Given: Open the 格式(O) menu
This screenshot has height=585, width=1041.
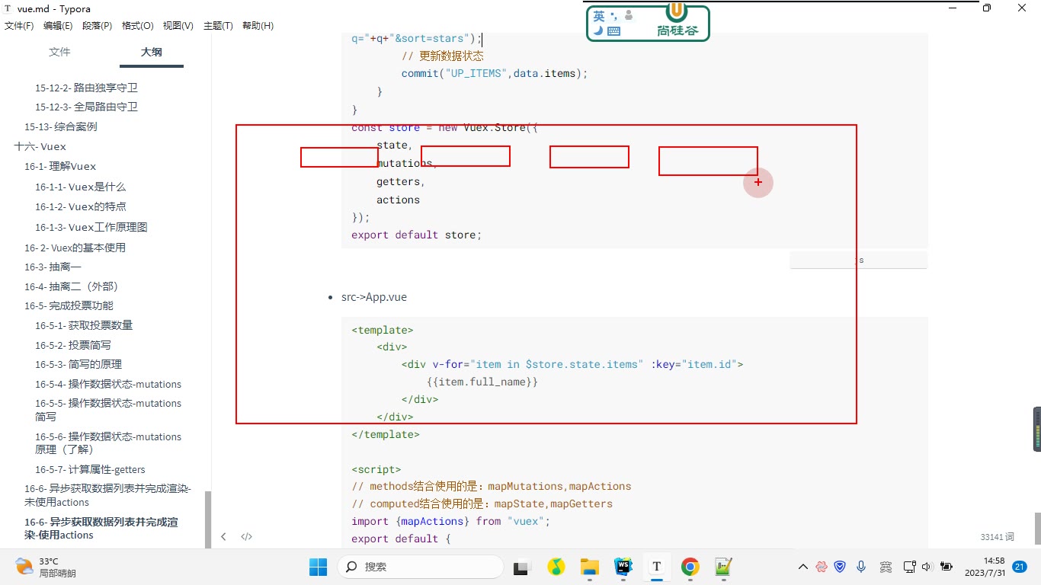Looking at the screenshot, I should [137, 26].
